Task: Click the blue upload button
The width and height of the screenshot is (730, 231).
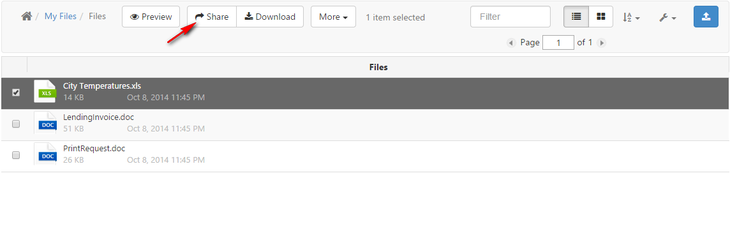Action: coord(706,17)
